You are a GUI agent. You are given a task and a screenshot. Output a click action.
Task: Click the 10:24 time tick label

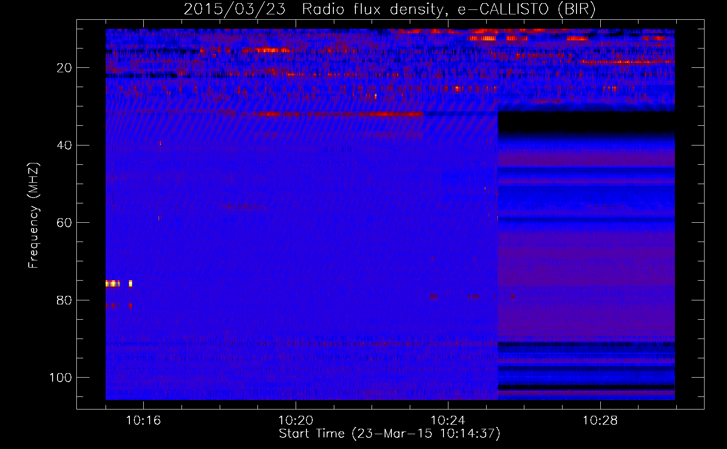(x=448, y=421)
